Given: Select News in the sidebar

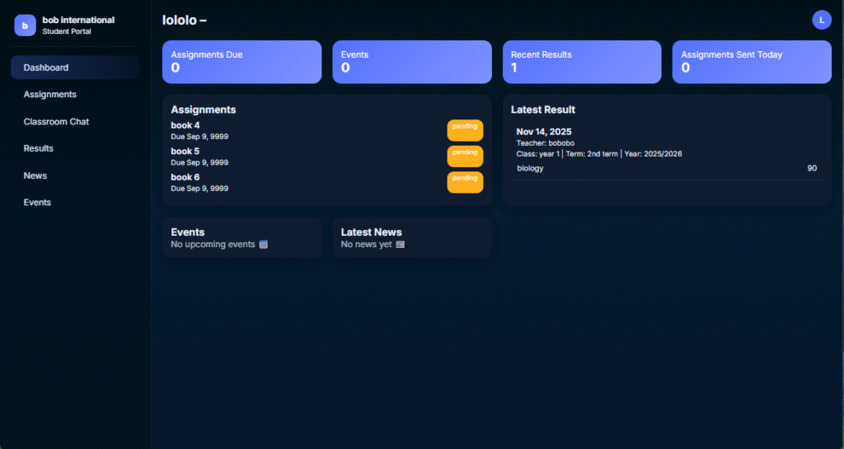Looking at the screenshot, I should pyautogui.click(x=35, y=175).
